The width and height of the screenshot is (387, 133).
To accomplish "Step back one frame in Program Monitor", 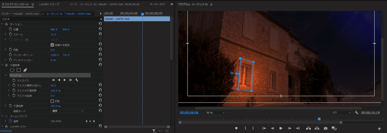I will click(273, 128).
